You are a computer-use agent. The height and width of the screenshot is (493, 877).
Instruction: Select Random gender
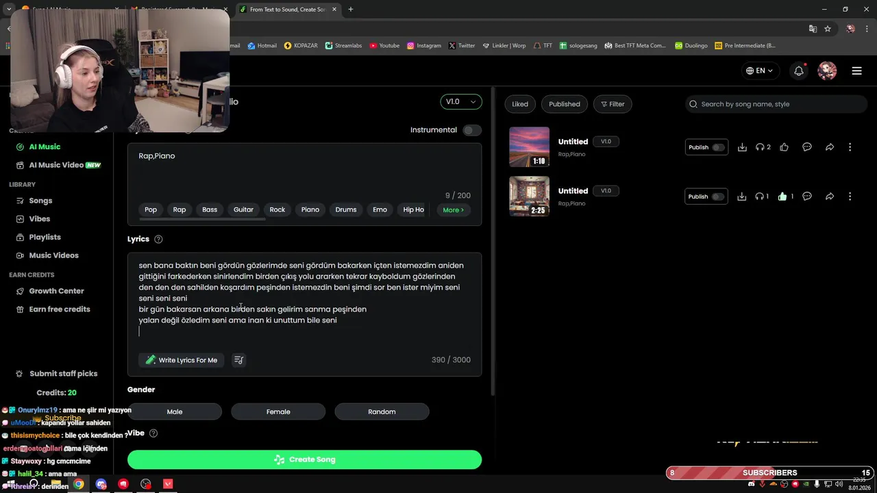[382, 412]
